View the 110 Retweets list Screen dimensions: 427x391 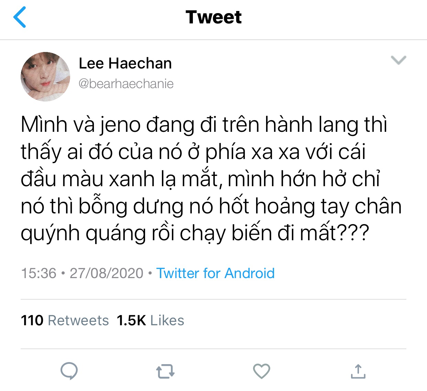tap(65, 320)
